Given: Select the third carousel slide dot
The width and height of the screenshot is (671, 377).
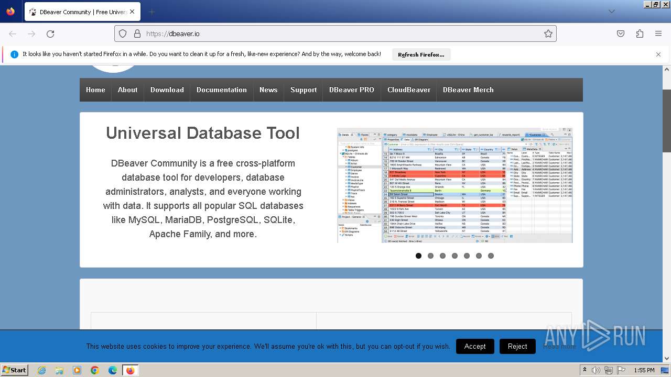Looking at the screenshot, I should click(x=442, y=256).
